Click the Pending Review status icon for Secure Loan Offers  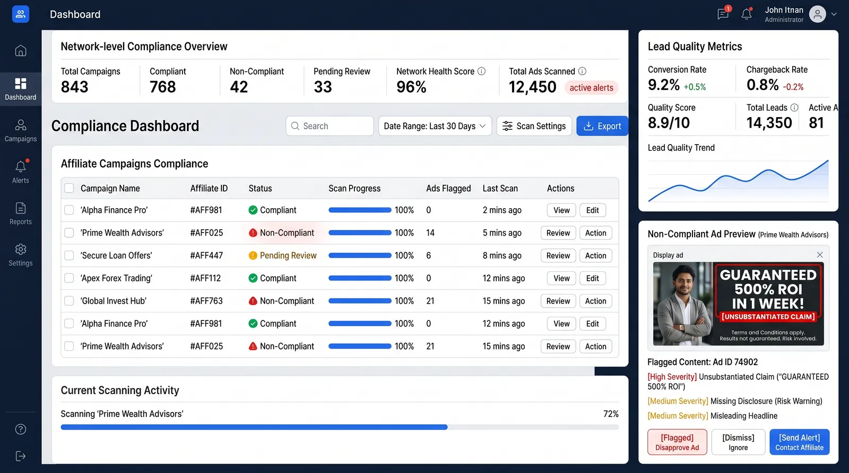pyautogui.click(x=253, y=255)
